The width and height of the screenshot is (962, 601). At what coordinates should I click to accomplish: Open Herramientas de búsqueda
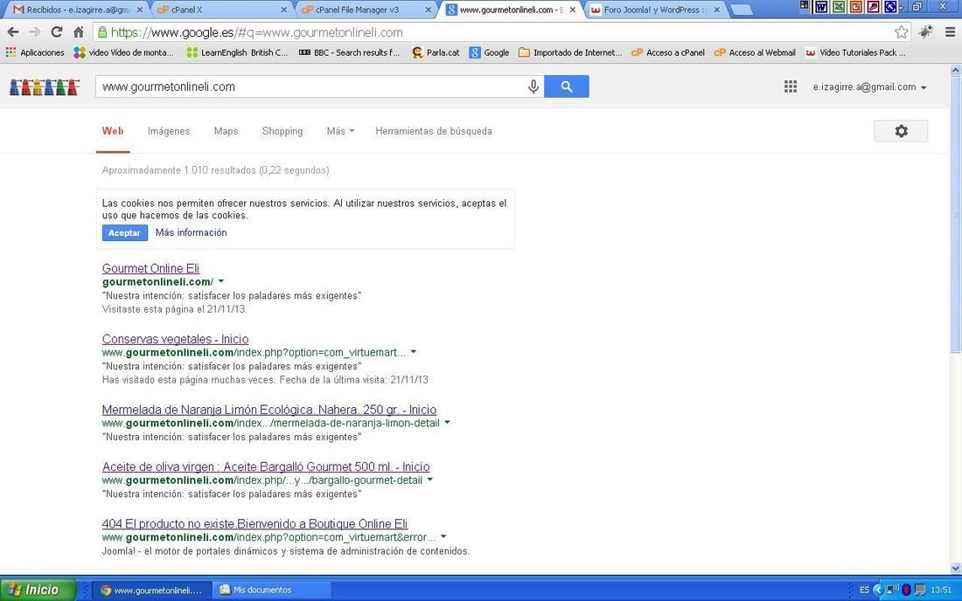point(434,131)
